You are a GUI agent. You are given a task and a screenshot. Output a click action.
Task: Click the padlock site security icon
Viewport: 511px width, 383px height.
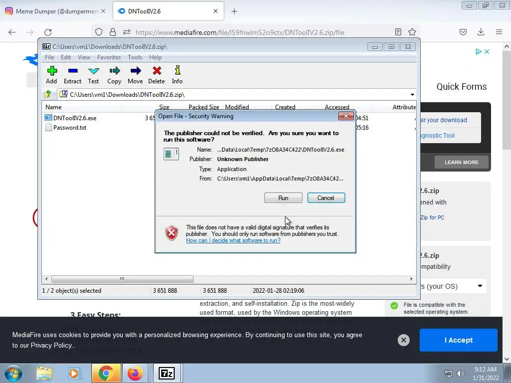pyautogui.click(x=113, y=32)
